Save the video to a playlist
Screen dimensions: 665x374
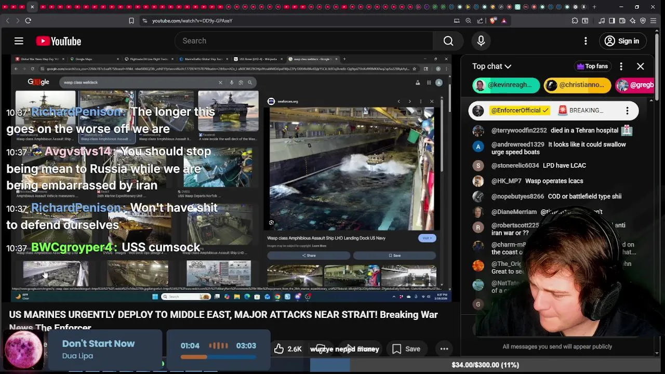(406, 349)
